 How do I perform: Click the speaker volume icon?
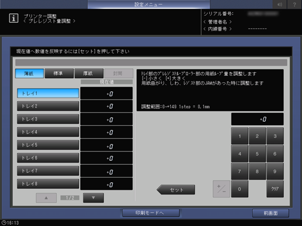coord(280,4)
